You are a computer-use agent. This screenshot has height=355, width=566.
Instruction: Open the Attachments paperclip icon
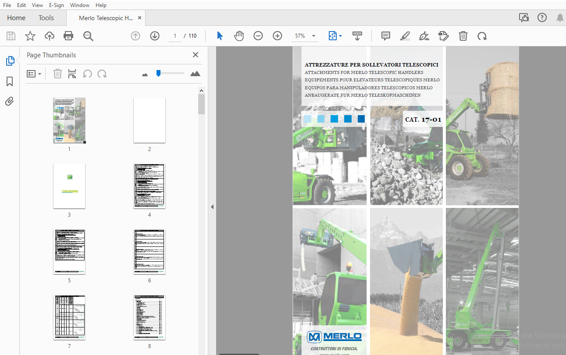[10, 102]
